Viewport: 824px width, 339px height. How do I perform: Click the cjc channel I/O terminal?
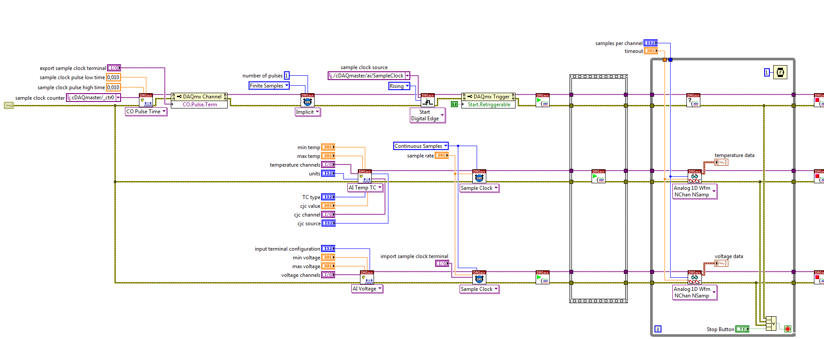pyautogui.click(x=328, y=214)
